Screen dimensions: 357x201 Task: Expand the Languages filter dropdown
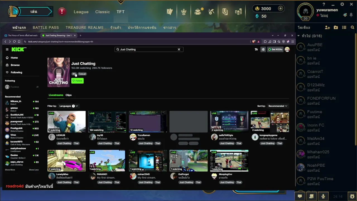pyautogui.click(x=69, y=106)
